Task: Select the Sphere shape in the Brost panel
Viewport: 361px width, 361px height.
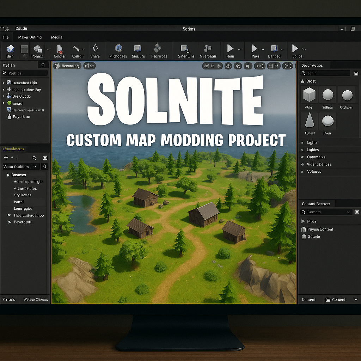Action: [x=328, y=95]
